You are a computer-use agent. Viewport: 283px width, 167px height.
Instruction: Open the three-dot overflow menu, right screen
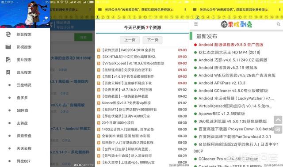pyautogui.click(x=280, y=10)
